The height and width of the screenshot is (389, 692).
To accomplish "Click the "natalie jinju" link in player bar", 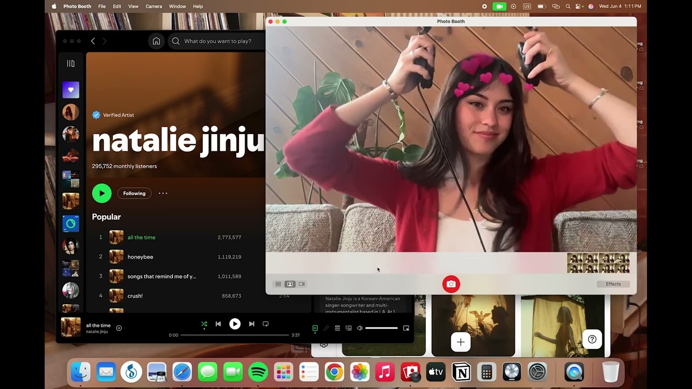I will click(97, 332).
